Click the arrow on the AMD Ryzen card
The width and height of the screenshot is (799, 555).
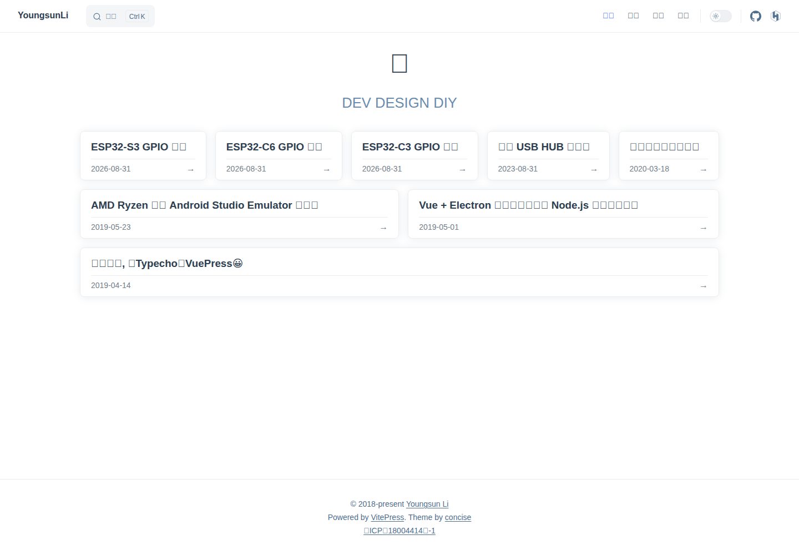pos(383,228)
